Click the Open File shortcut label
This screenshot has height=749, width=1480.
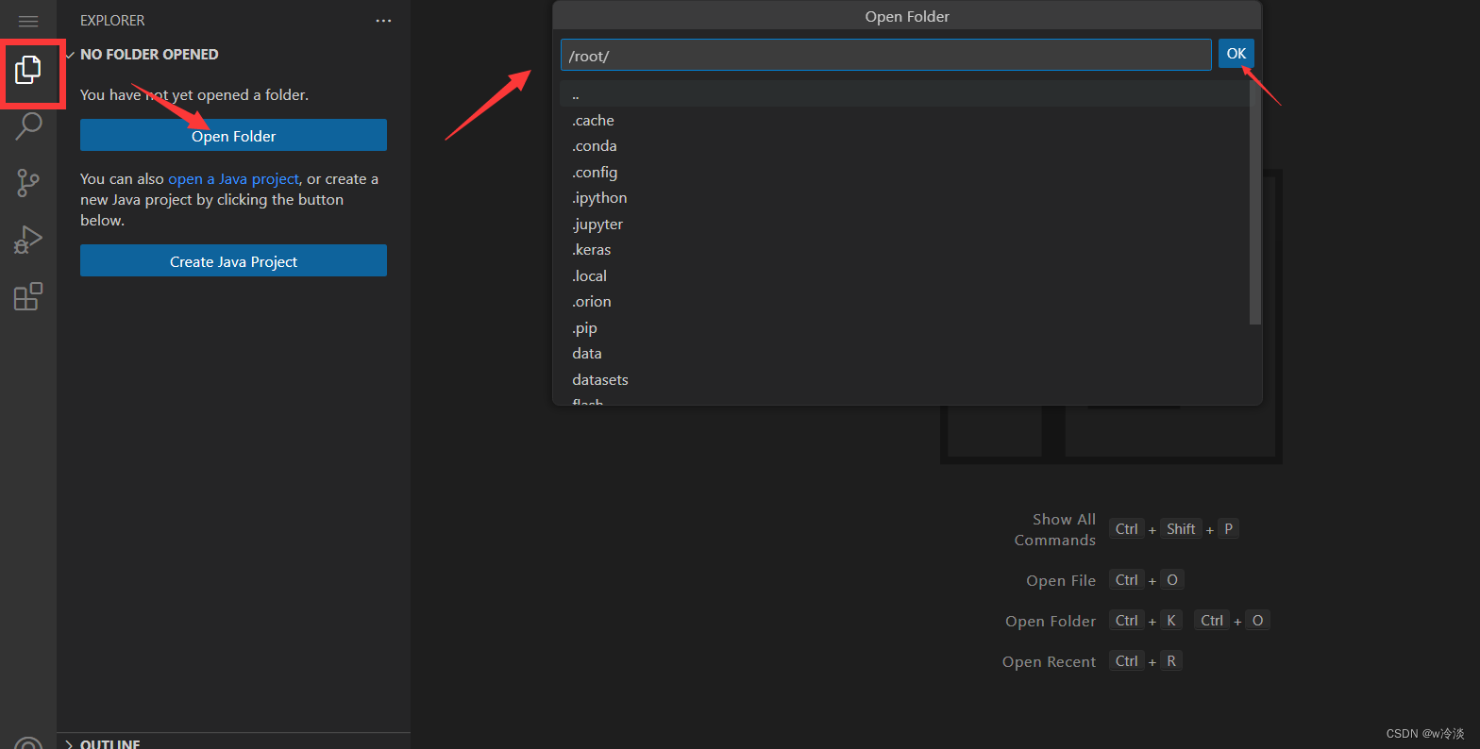click(1061, 580)
